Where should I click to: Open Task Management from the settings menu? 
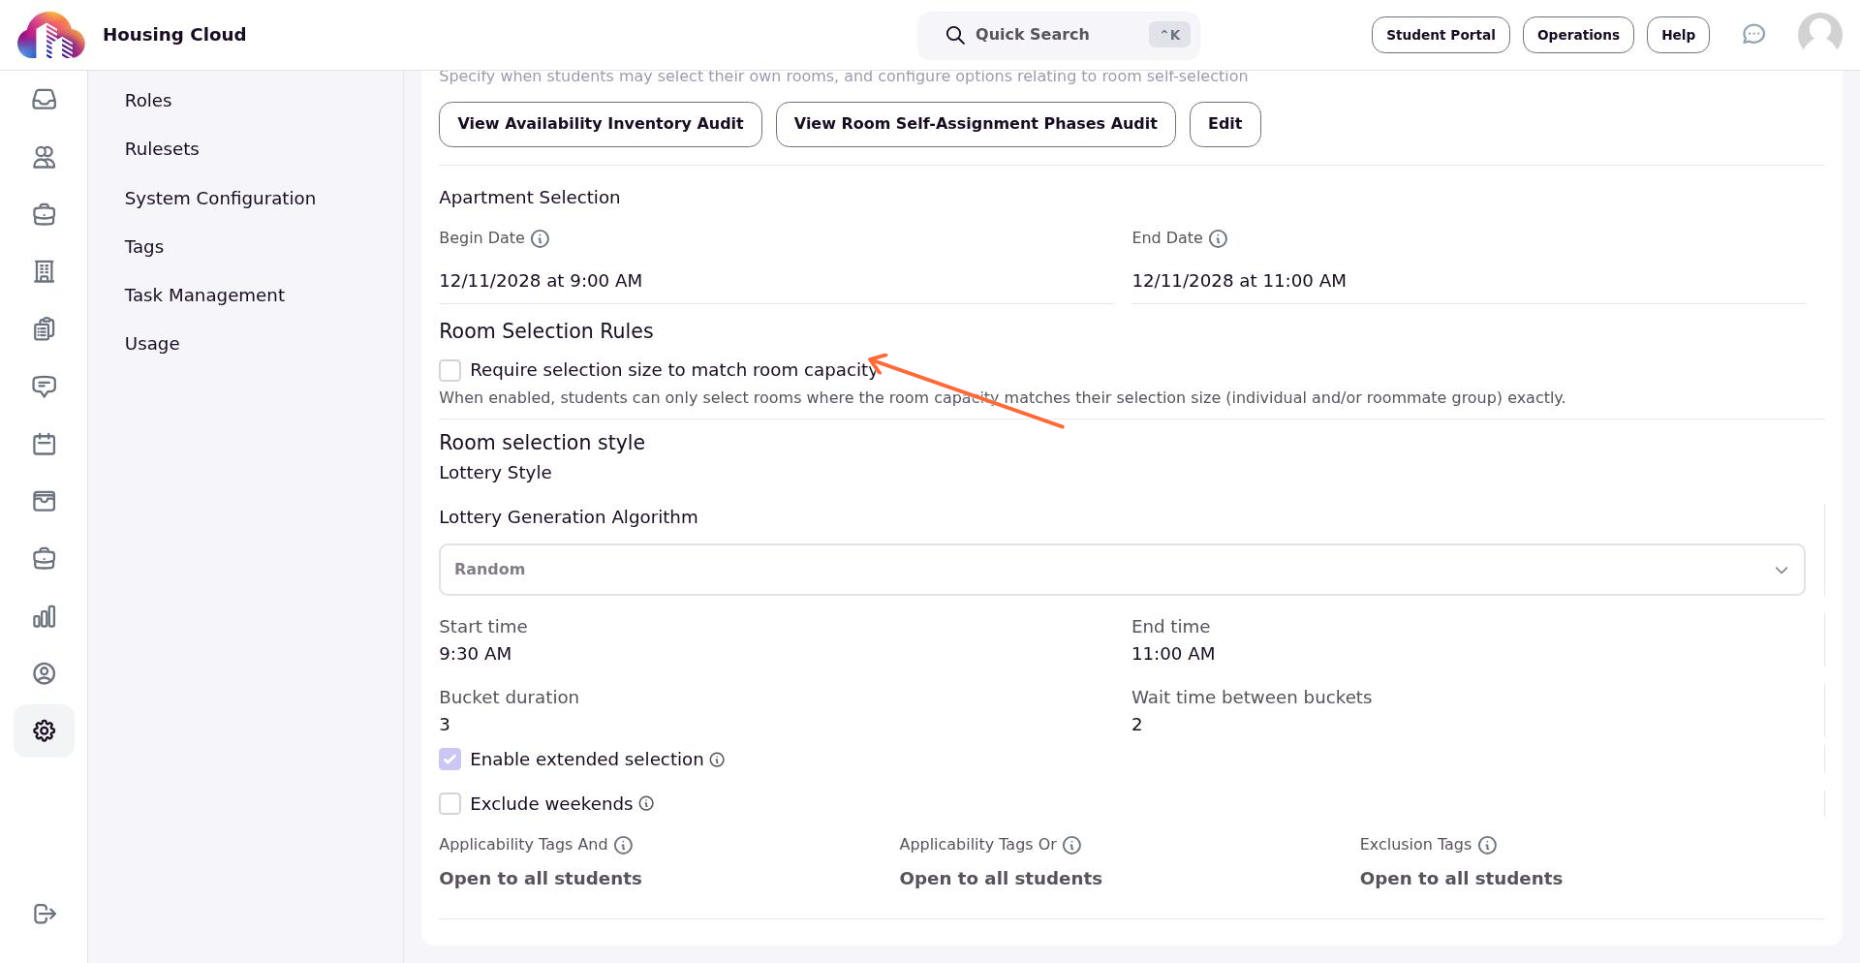coord(204,295)
